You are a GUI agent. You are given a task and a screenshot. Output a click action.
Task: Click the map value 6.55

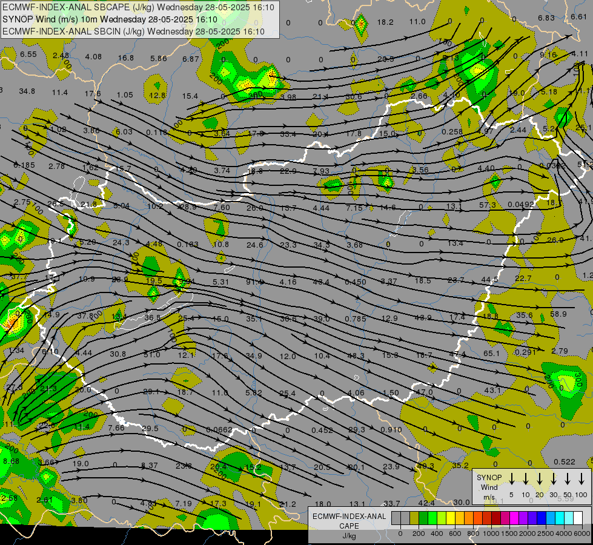coord(28,54)
